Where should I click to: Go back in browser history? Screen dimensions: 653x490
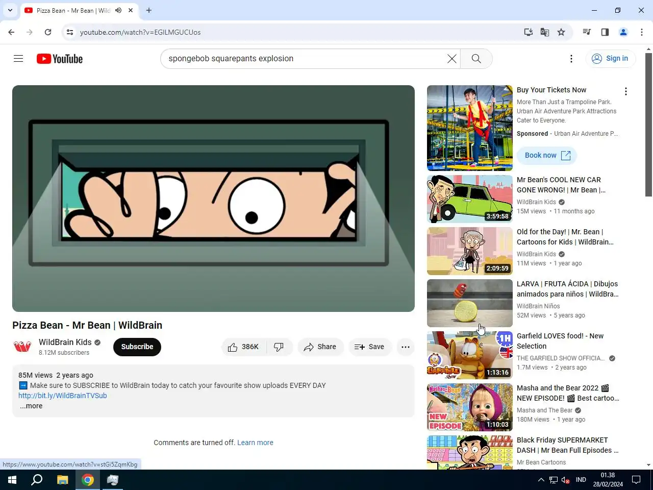(11, 32)
